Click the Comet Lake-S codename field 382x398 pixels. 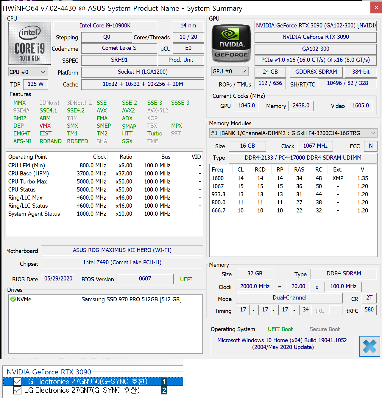(119, 48)
